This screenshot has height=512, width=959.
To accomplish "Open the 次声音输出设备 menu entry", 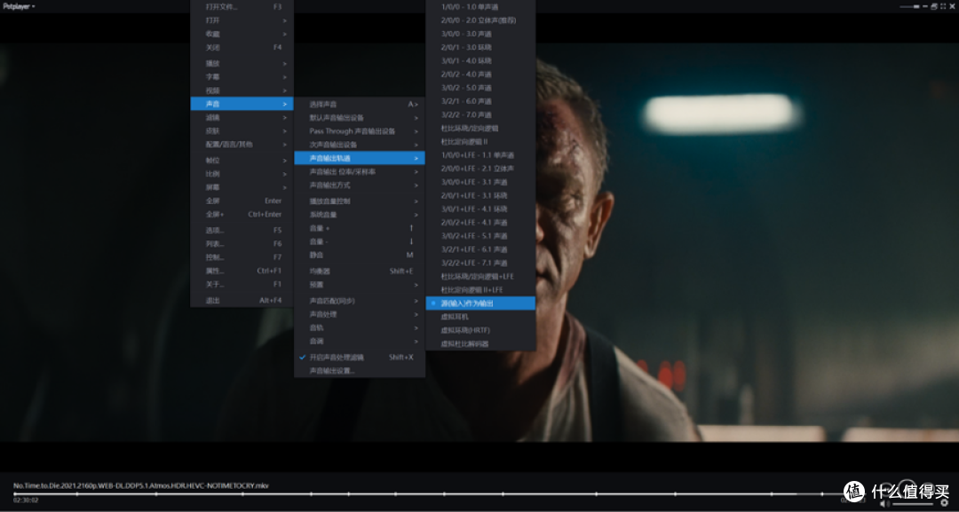I will 359,145.
